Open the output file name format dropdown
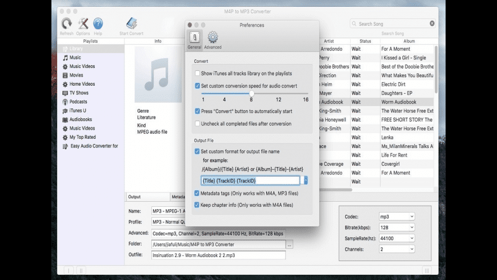 [x=306, y=181]
